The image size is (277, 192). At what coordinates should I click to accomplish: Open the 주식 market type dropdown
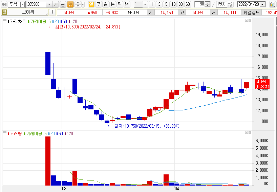coord(22,4)
